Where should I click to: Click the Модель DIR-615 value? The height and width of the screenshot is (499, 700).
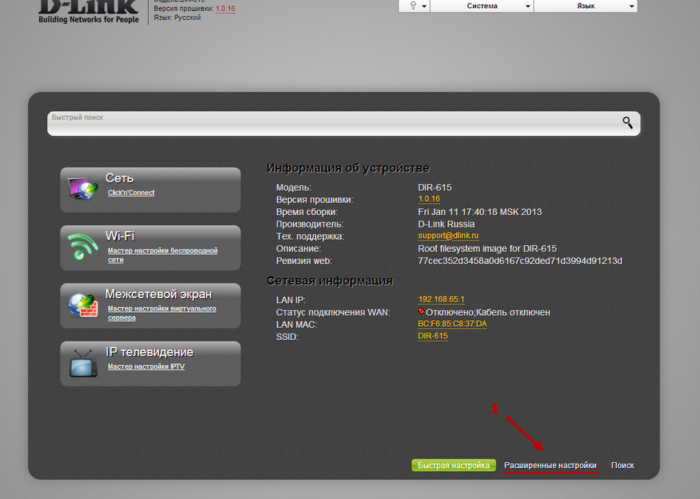pos(435,188)
